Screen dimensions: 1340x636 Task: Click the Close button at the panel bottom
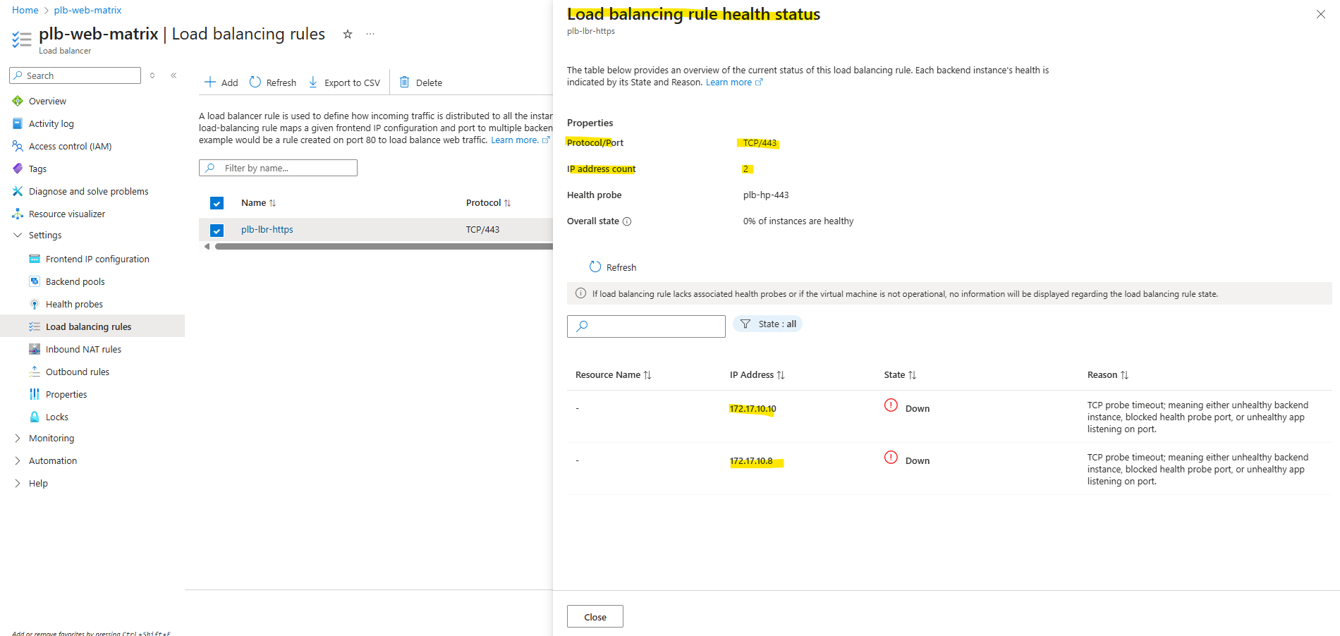point(595,616)
